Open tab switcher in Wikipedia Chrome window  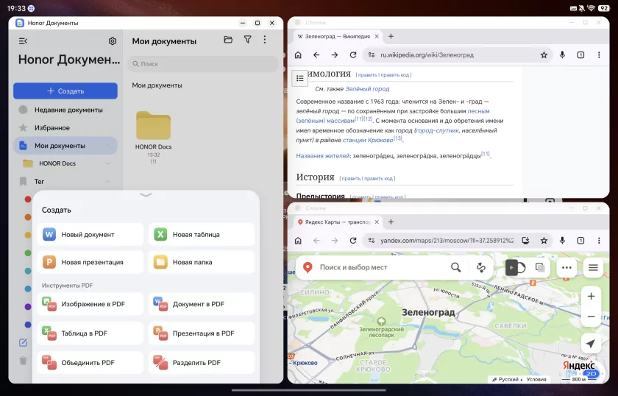pyautogui.click(x=580, y=54)
